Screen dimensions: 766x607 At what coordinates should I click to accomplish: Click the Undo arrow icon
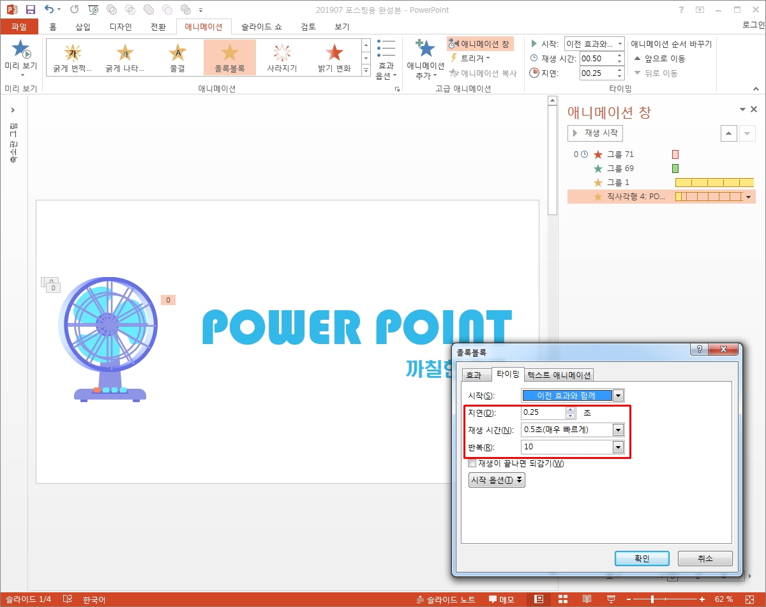pos(49,10)
